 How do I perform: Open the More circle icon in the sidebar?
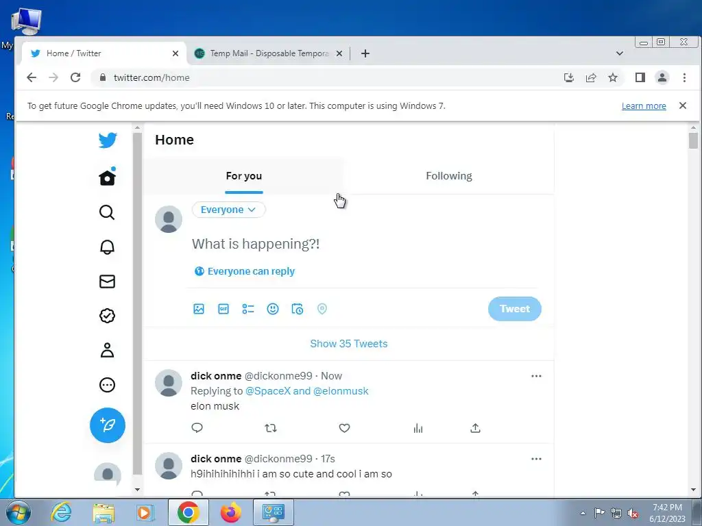(x=107, y=385)
